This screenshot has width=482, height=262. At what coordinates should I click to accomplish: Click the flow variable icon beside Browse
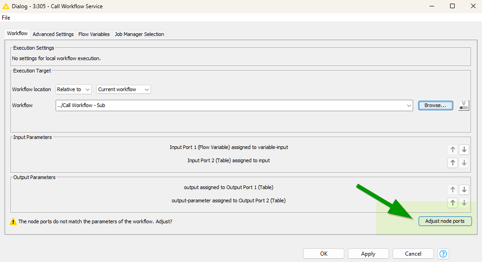[x=464, y=105]
